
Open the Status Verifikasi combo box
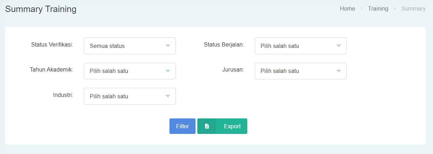[x=130, y=46]
